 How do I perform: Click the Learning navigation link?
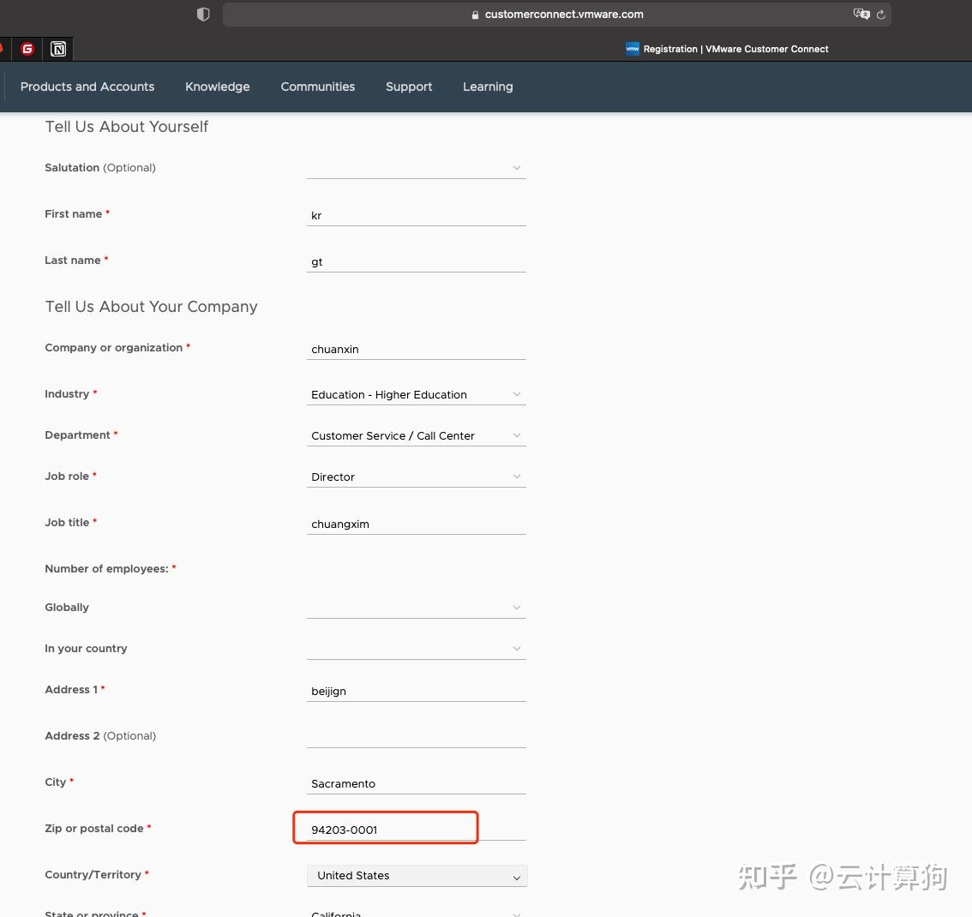[x=488, y=87]
